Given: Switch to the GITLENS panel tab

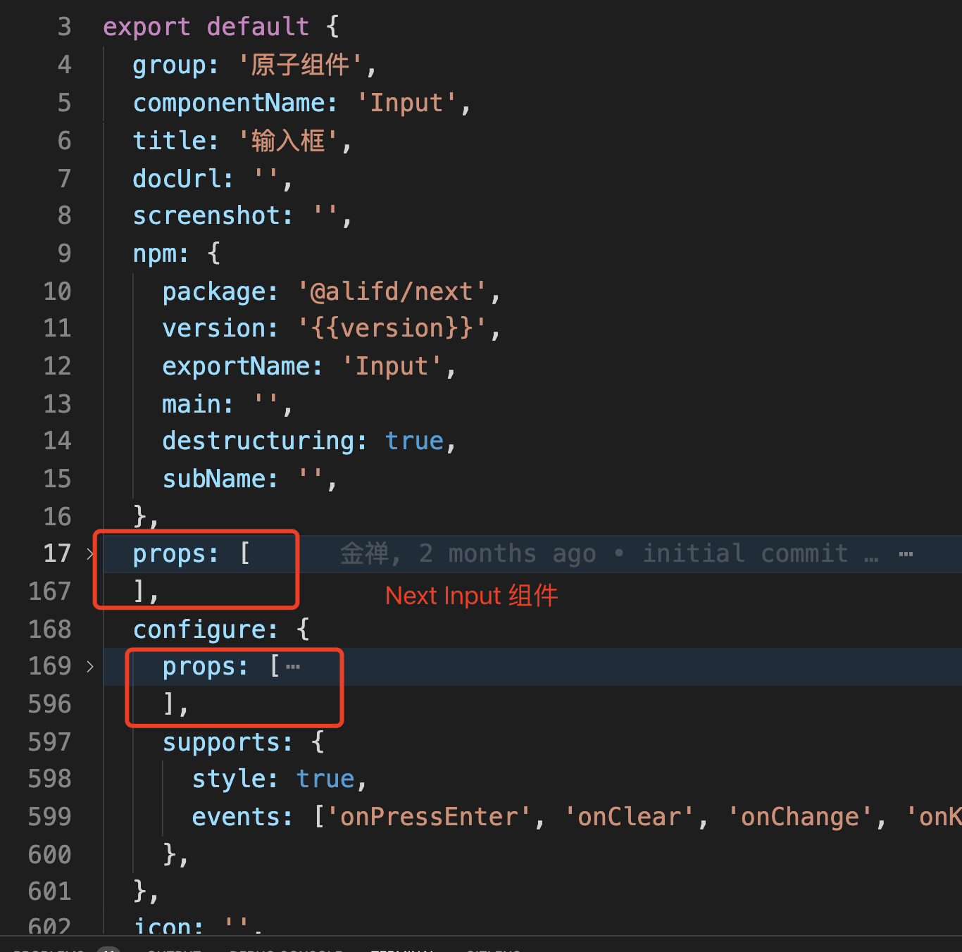Looking at the screenshot, I should tap(493, 949).
